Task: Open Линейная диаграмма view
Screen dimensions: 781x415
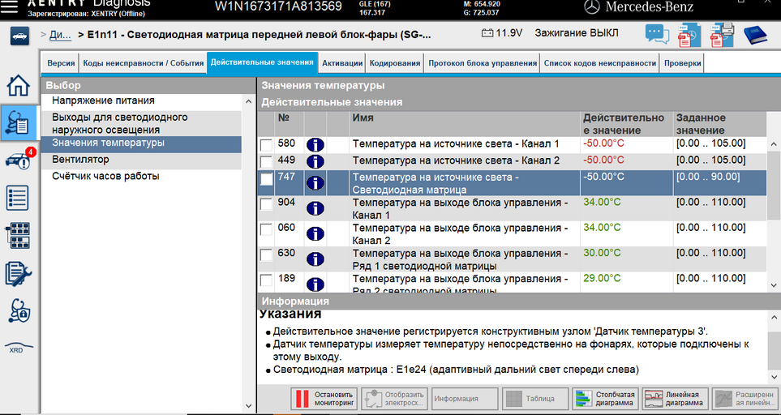Action: point(676,399)
